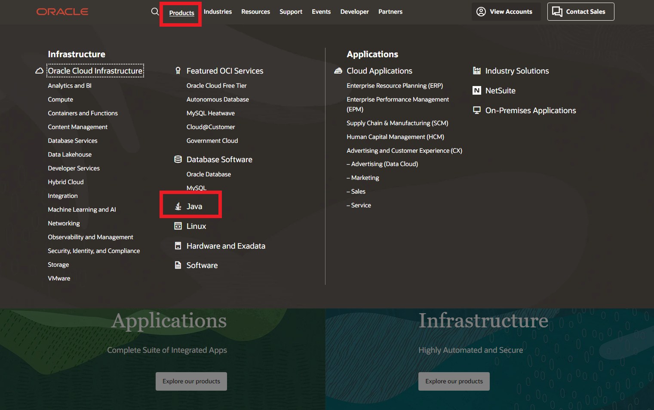Go to Supply Chain & Manufacturing (SCM)
Image resolution: width=654 pixels, height=410 pixels.
click(x=397, y=123)
